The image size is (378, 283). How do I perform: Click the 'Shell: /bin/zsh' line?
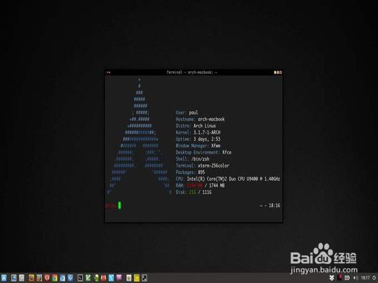(193, 159)
